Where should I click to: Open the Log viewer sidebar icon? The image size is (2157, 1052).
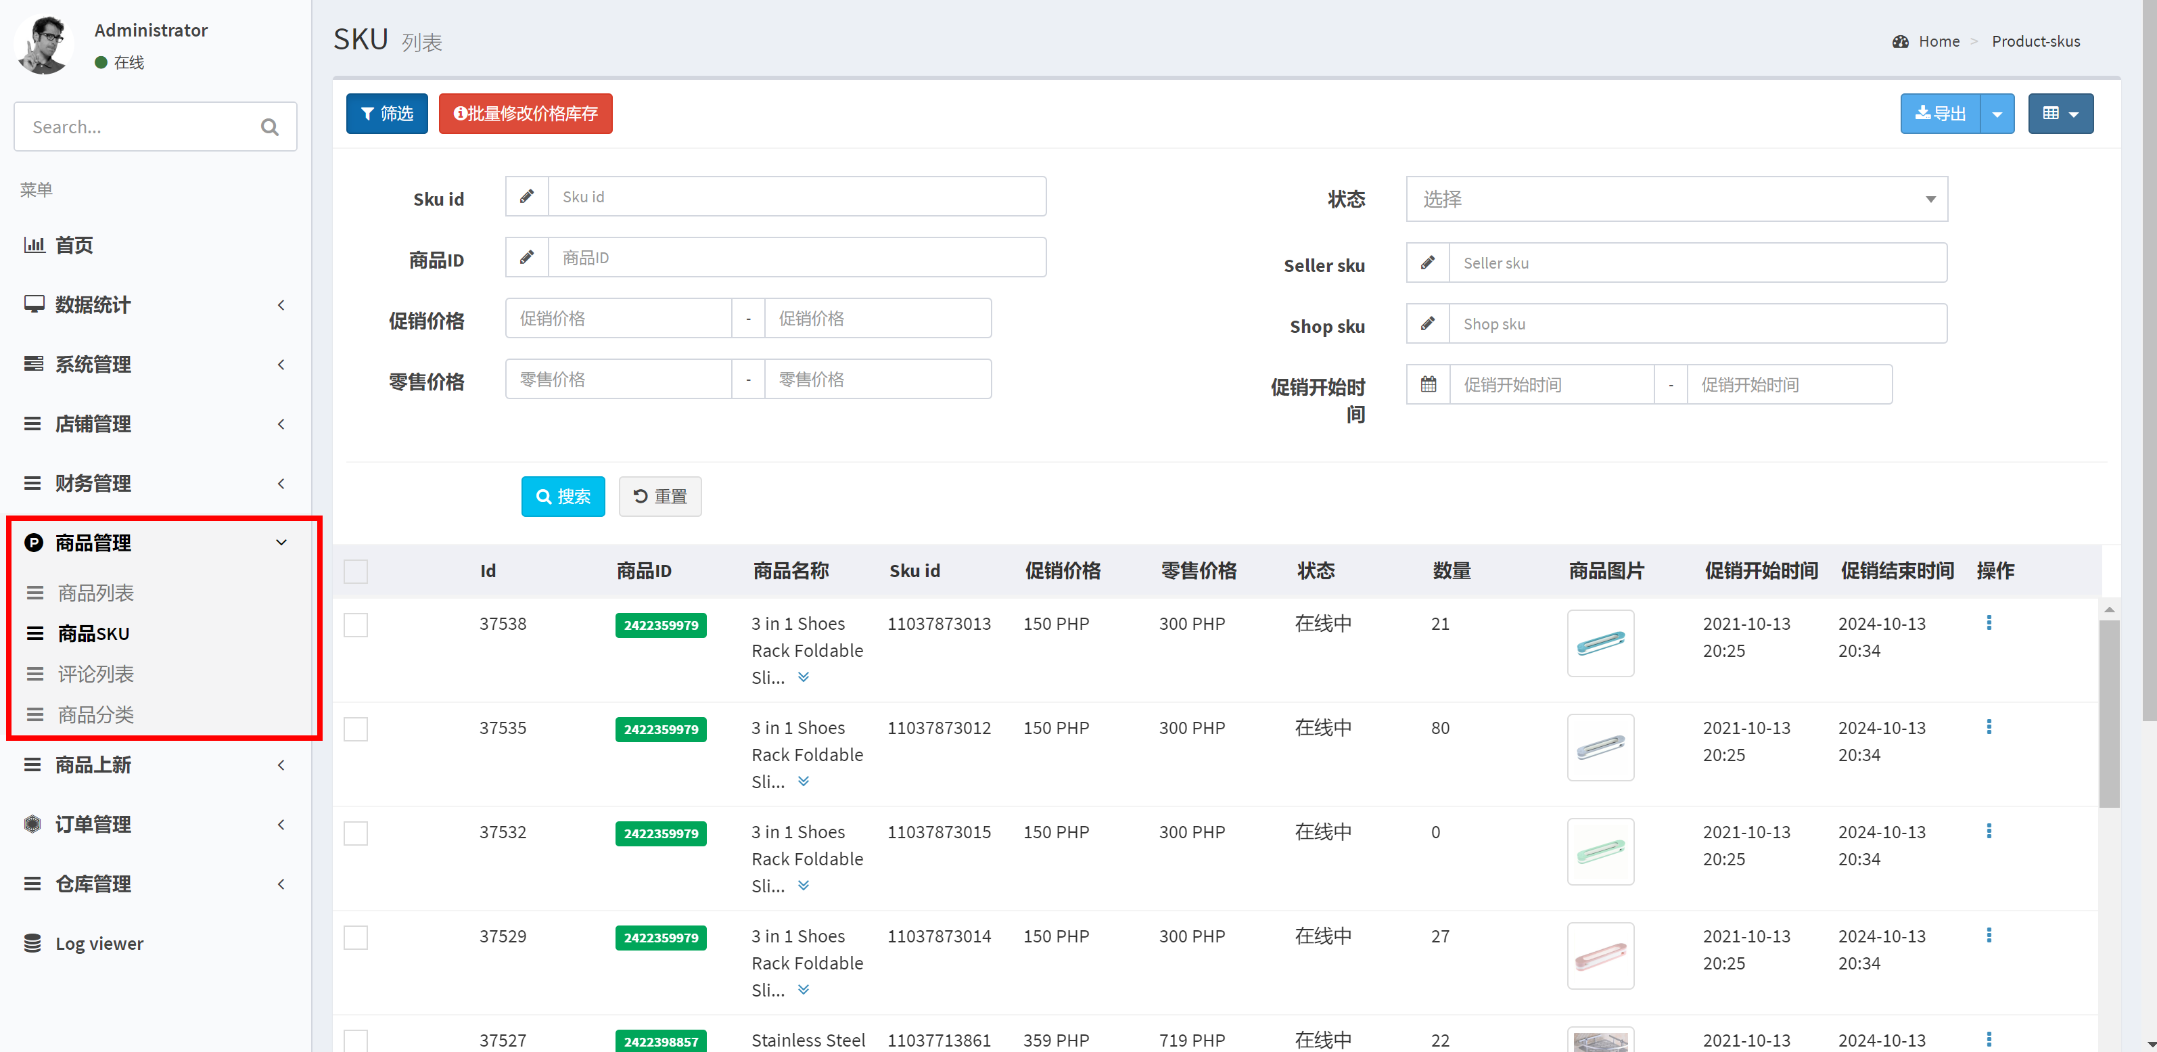click(x=32, y=943)
